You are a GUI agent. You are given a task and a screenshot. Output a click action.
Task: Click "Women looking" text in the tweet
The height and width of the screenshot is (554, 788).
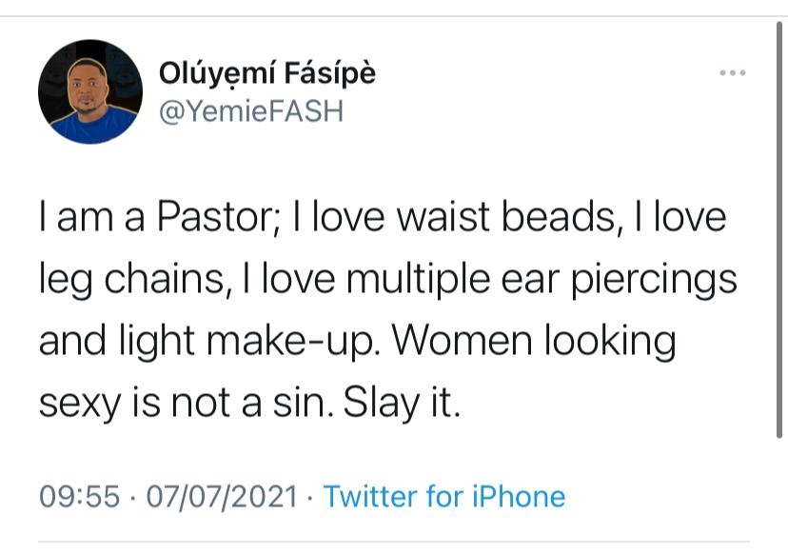point(534,342)
